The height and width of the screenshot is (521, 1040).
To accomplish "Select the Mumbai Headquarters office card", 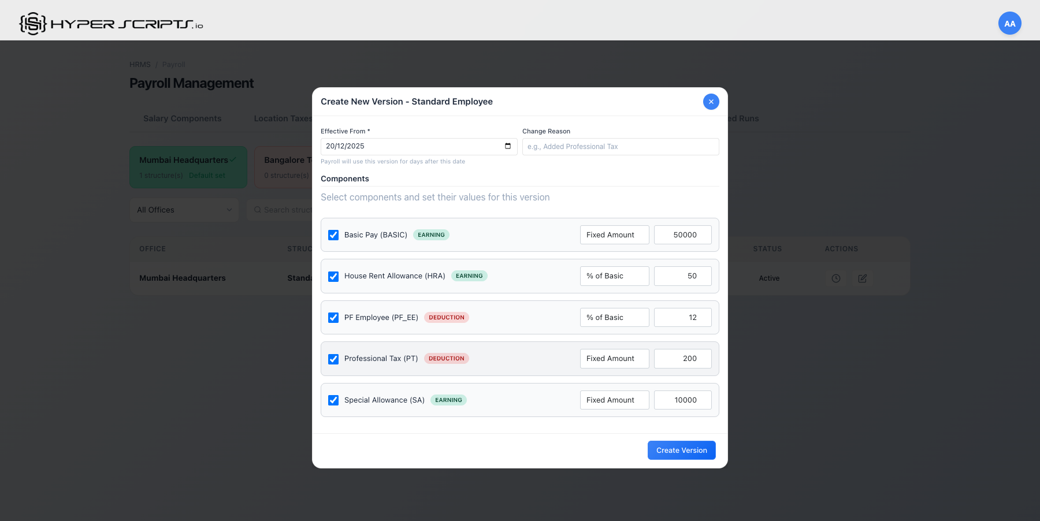I will click(188, 167).
